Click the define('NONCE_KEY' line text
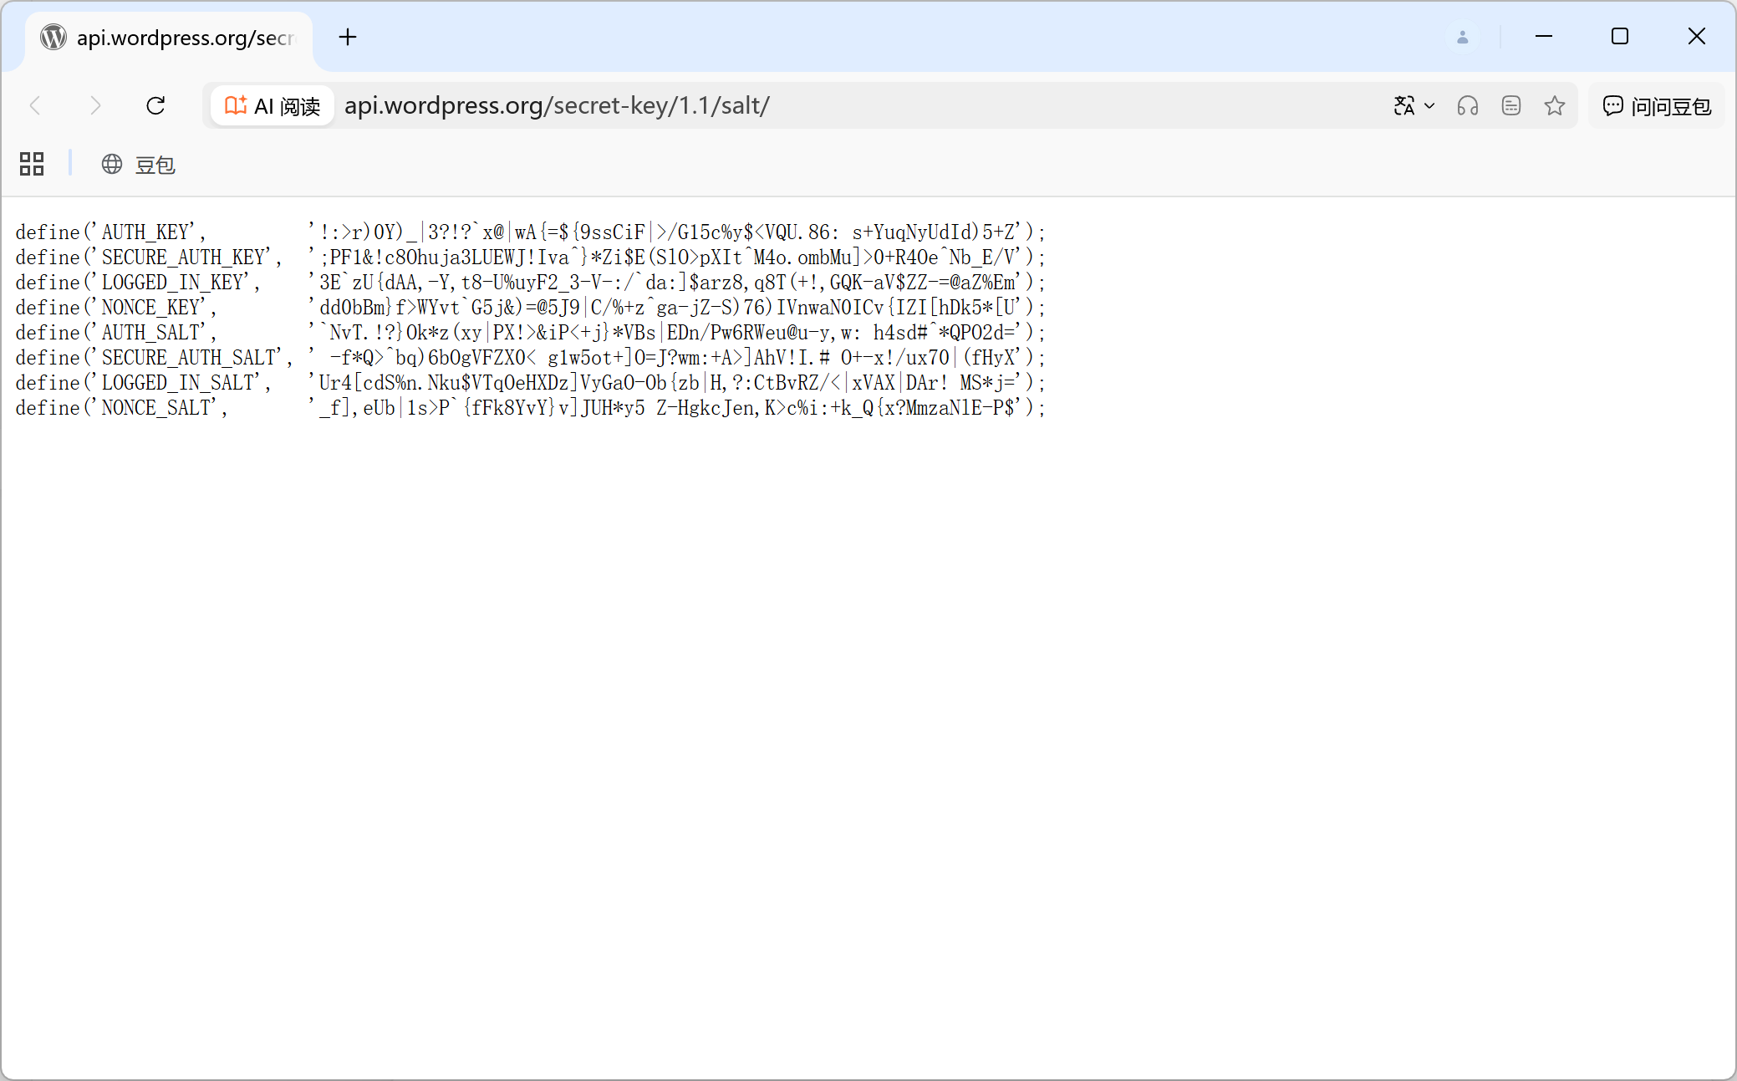 pyautogui.click(x=530, y=308)
